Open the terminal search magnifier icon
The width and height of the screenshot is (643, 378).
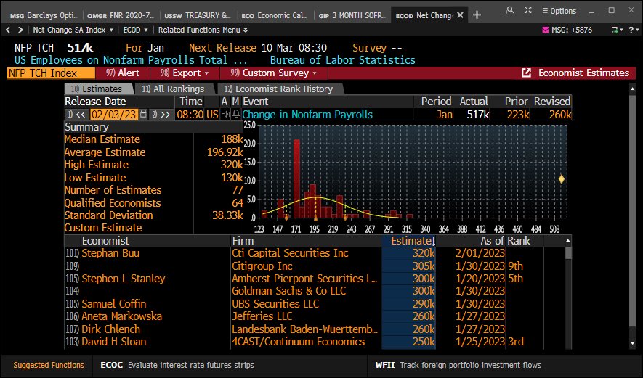click(x=510, y=10)
